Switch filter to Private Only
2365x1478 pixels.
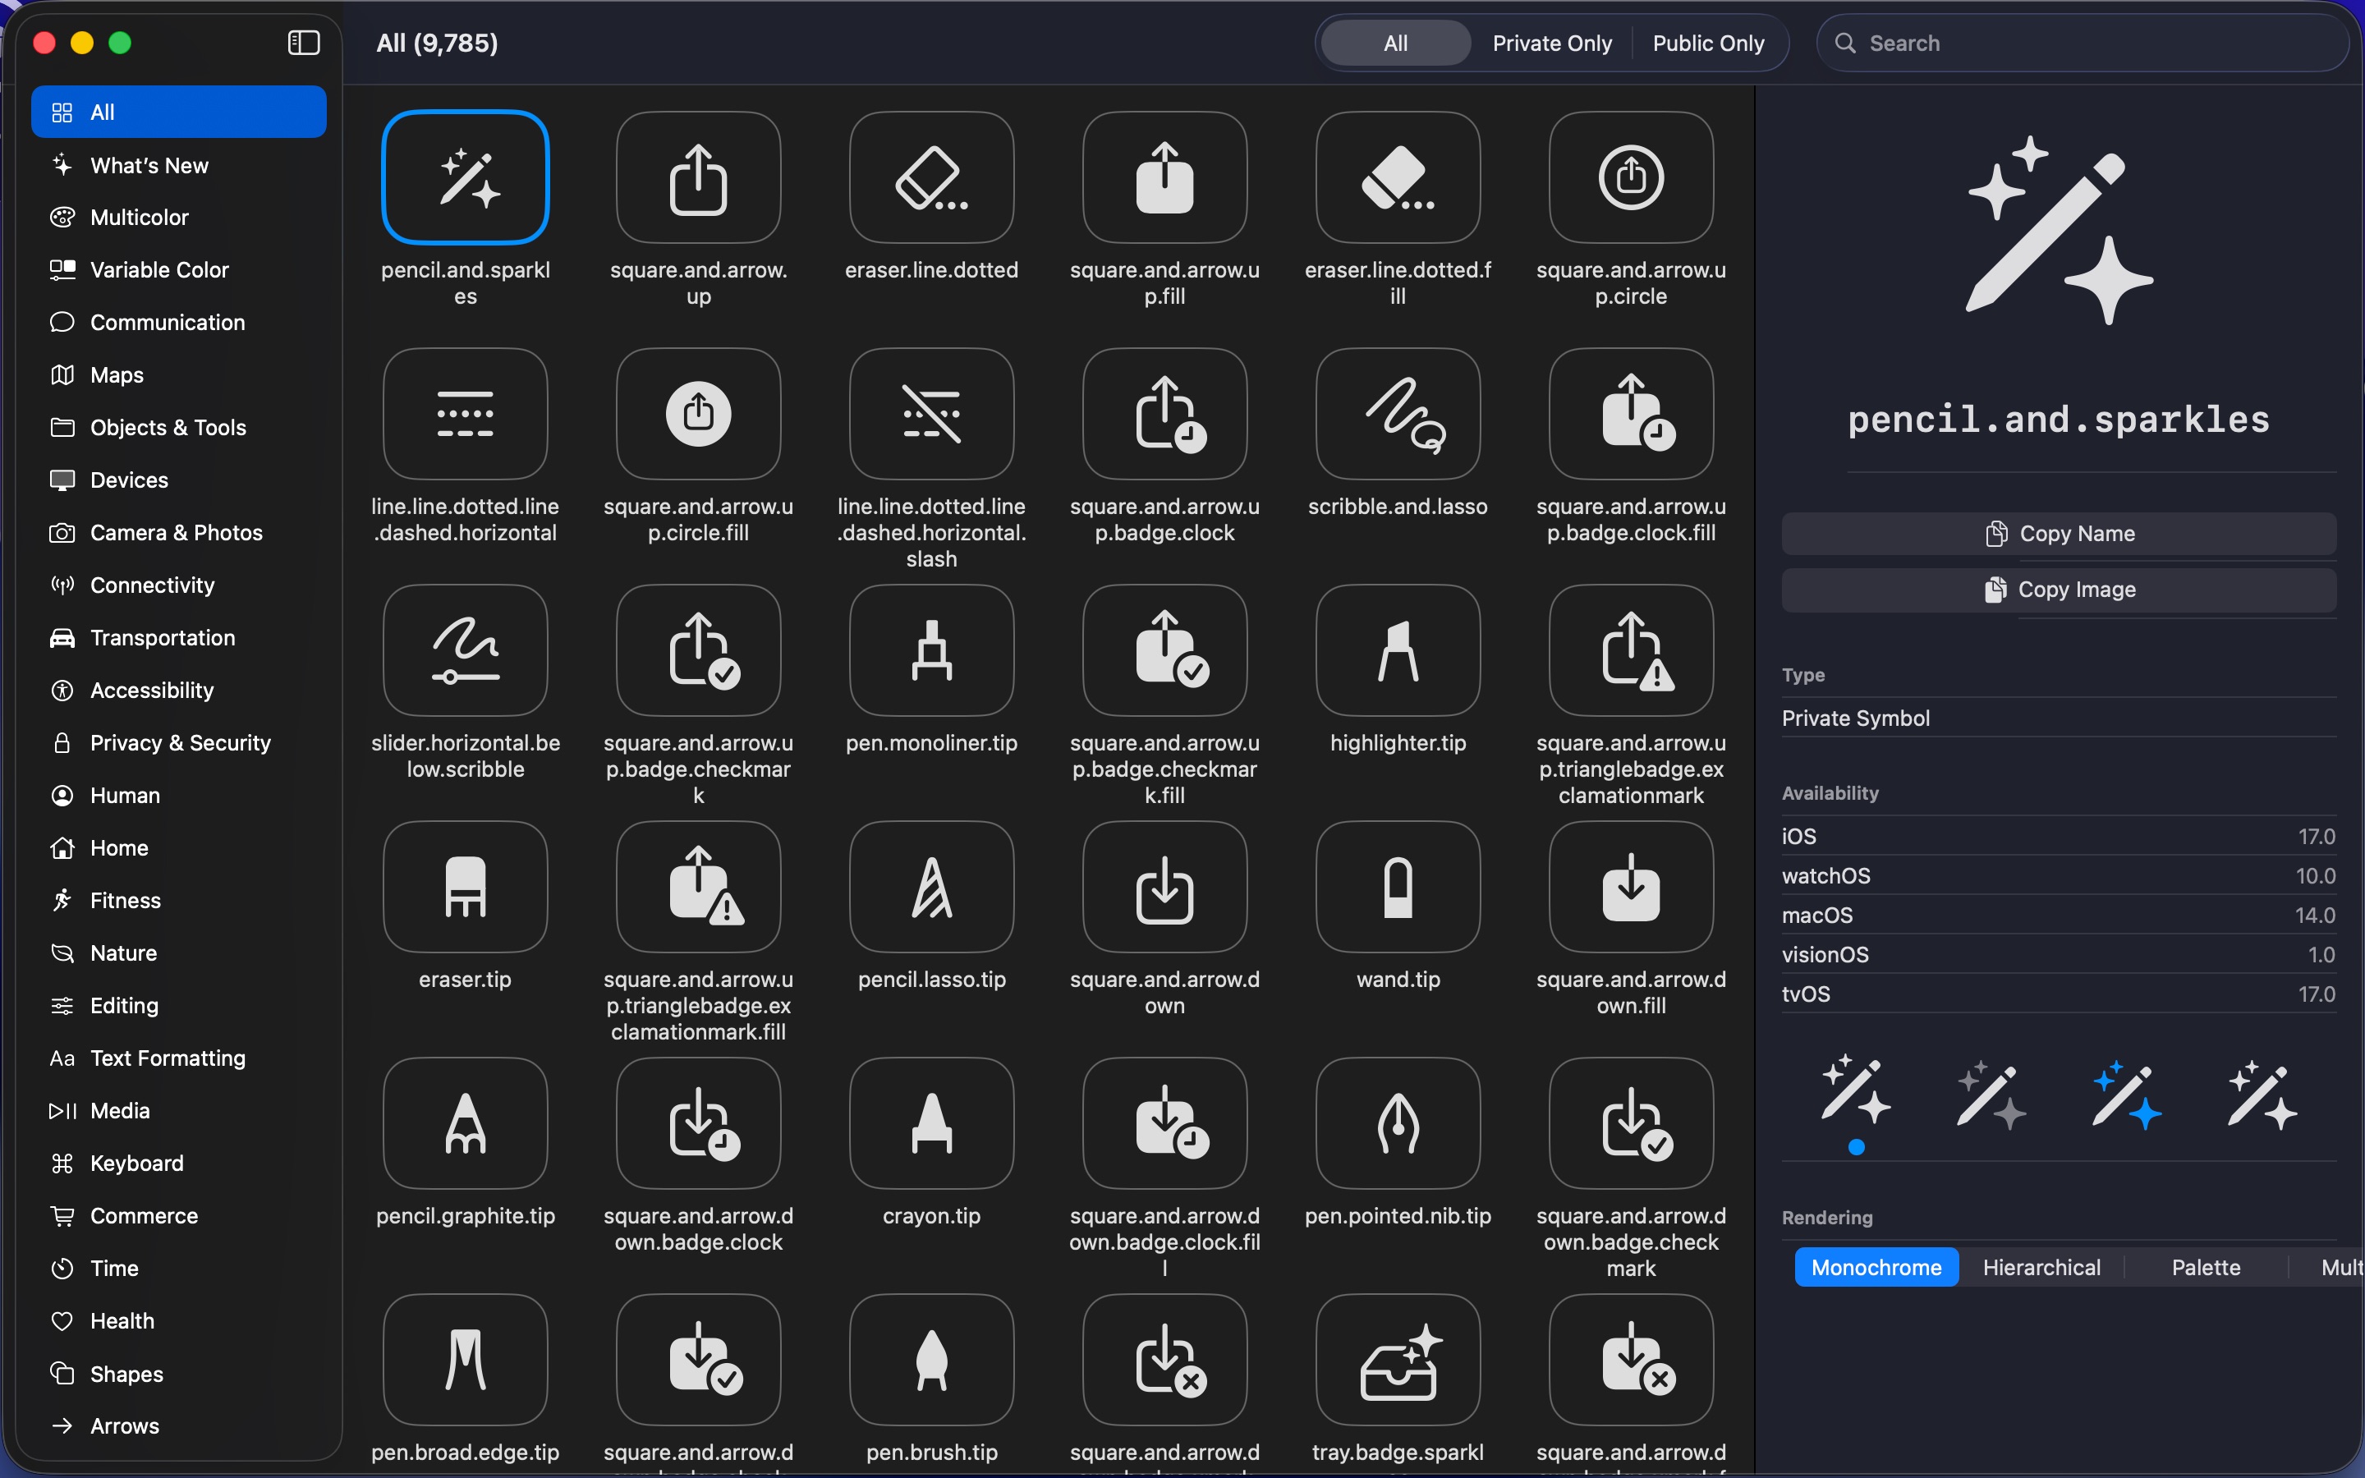[x=1551, y=43]
